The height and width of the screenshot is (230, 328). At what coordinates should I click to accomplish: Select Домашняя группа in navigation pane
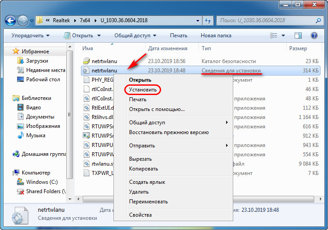pos(44,154)
